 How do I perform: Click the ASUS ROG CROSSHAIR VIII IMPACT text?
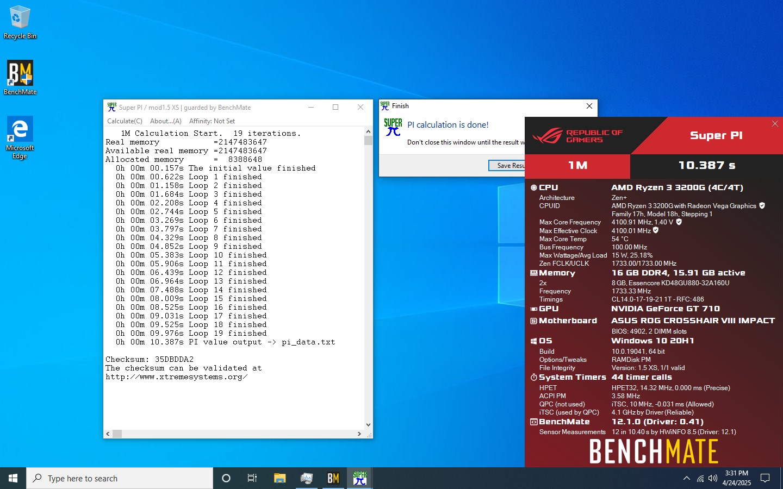pyautogui.click(x=693, y=321)
